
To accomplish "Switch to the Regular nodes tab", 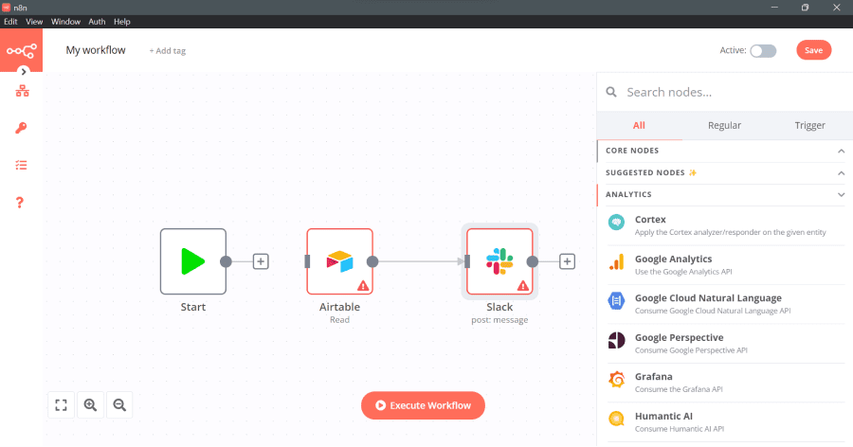I will pos(724,126).
